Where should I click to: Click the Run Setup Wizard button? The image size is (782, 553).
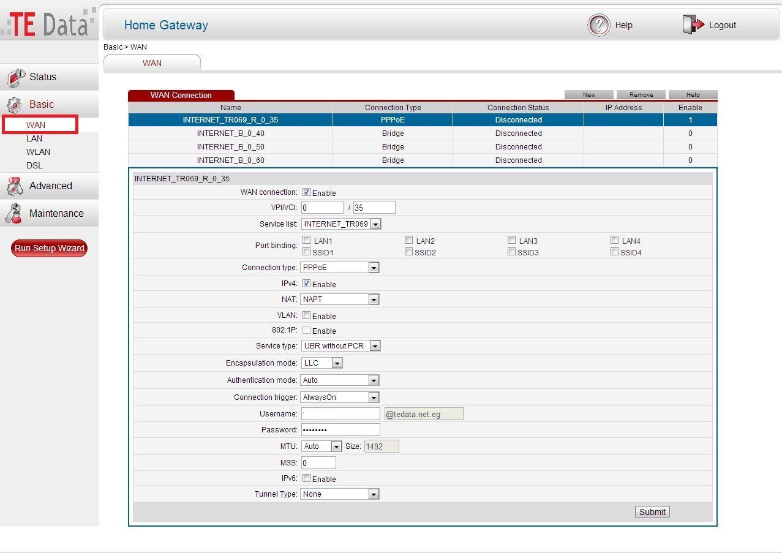pos(48,248)
